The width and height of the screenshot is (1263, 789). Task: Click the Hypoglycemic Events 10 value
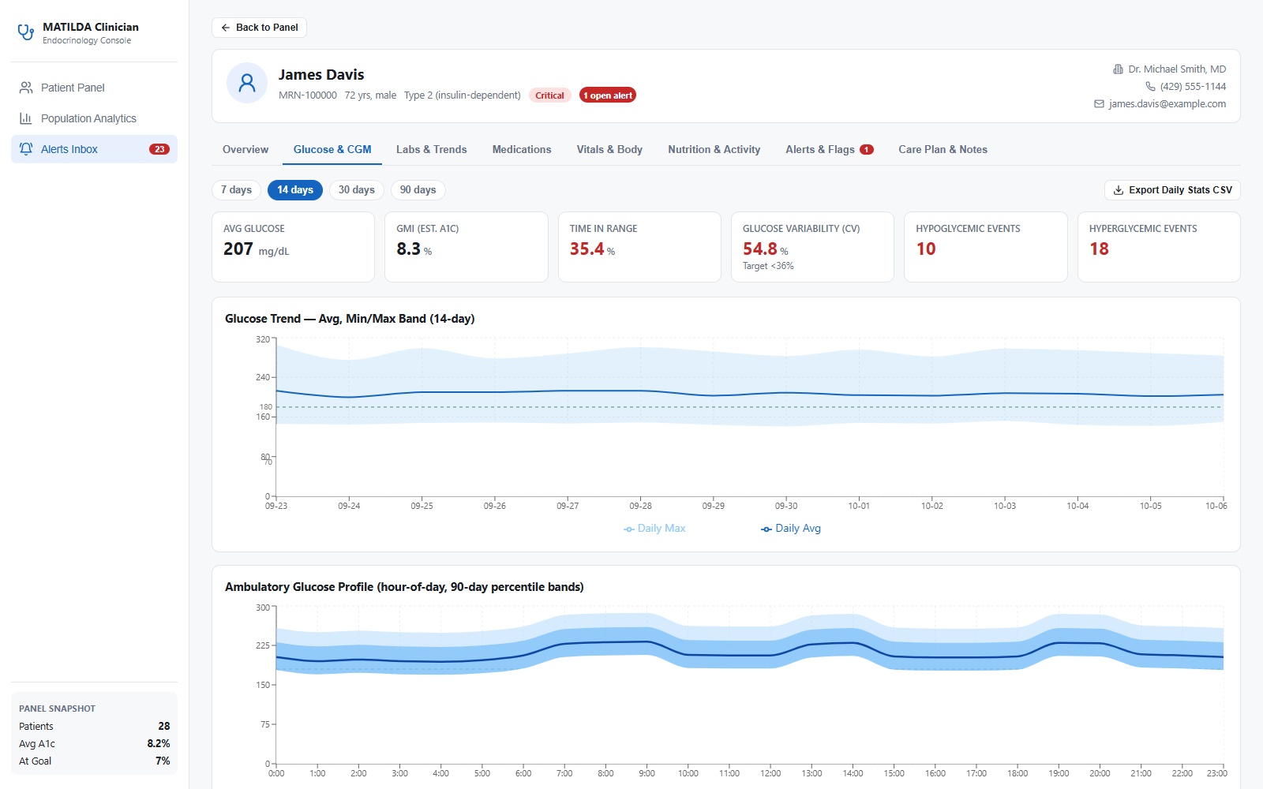[x=926, y=249]
